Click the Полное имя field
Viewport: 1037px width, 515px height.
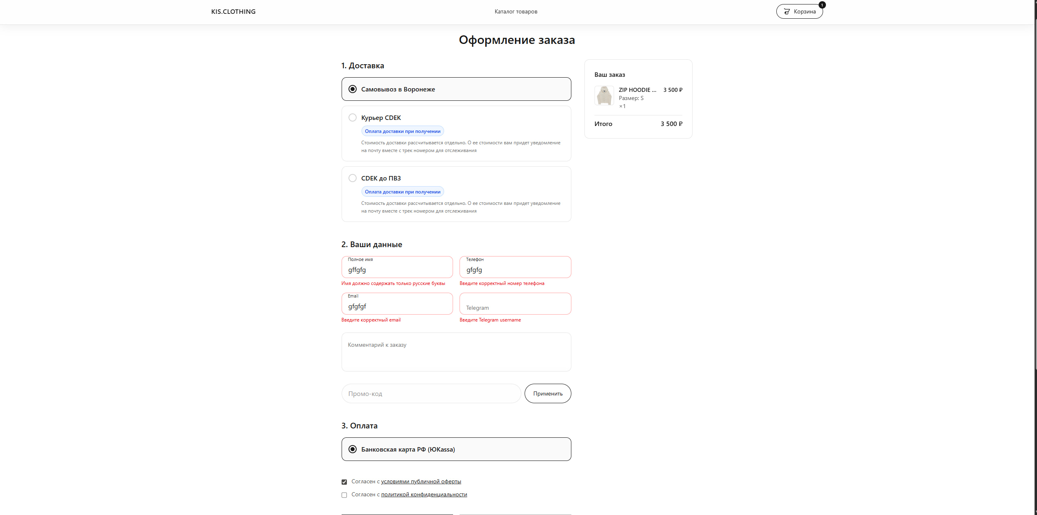pos(397,269)
